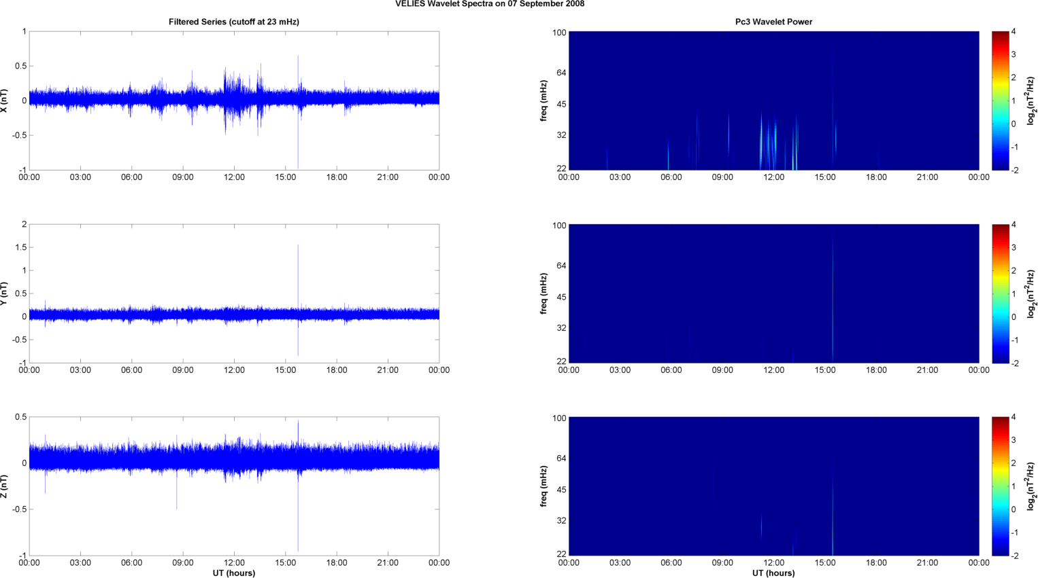Click inside the Y component filtered series plot
Image resolution: width=1038 pixels, height=578 pixels.
tap(234, 293)
